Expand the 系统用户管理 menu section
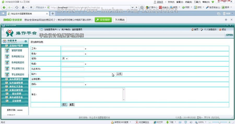The height and width of the screenshot is (124, 235). tap(15, 46)
